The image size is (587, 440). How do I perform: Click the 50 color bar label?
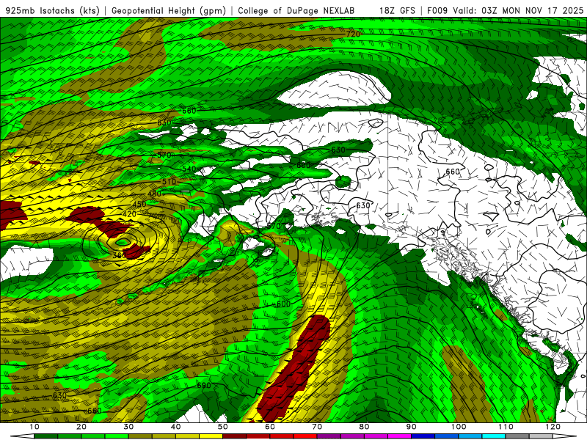coord(223,427)
